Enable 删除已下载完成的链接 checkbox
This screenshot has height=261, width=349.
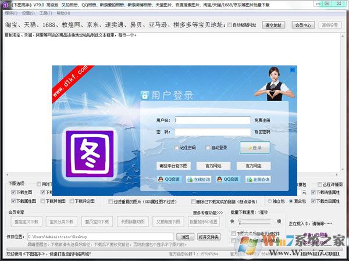[x=193, y=202]
